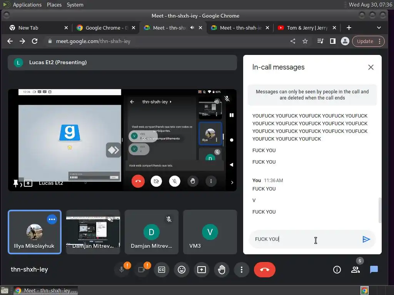Show the people panel icon
Viewport: 394px width, 295px height.
[x=355, y=270]
